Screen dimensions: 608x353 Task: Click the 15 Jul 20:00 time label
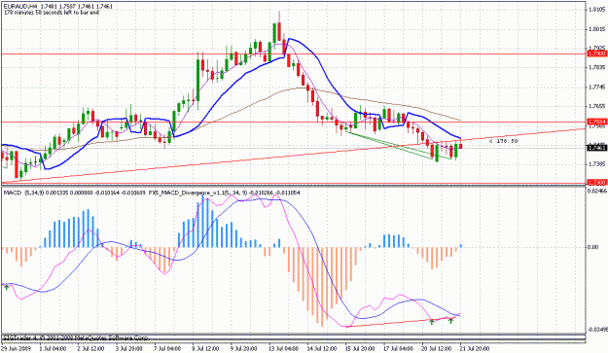pyautogui.click(x=359, y=349)
